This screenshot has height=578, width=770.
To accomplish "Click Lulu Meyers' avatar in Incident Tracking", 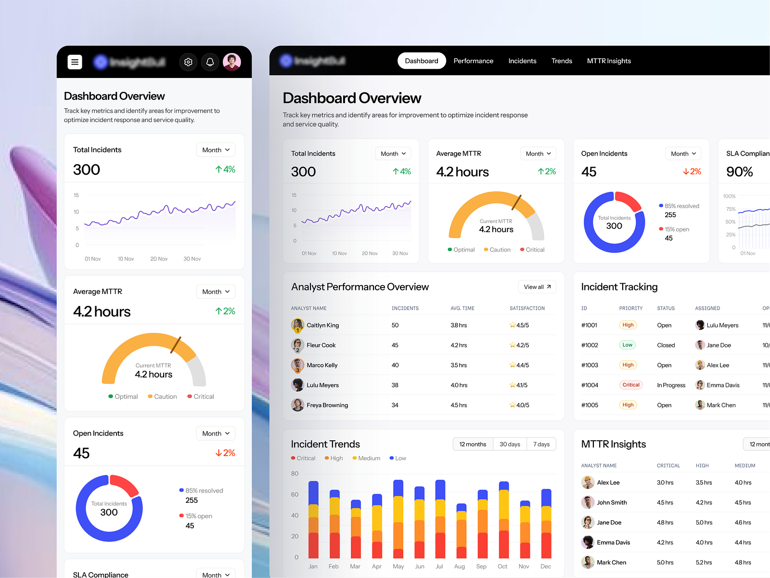I will coord(699,325).
